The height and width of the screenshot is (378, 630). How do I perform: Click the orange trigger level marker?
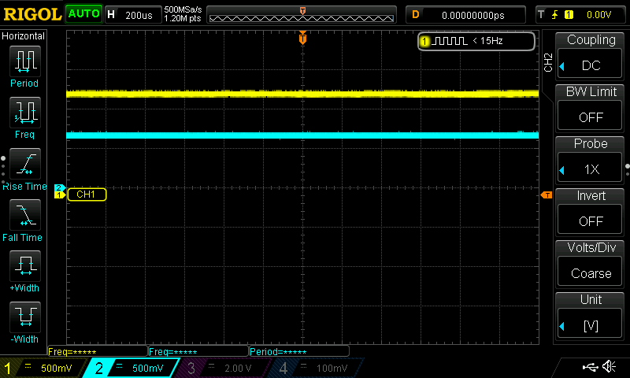tap(546, 195)
